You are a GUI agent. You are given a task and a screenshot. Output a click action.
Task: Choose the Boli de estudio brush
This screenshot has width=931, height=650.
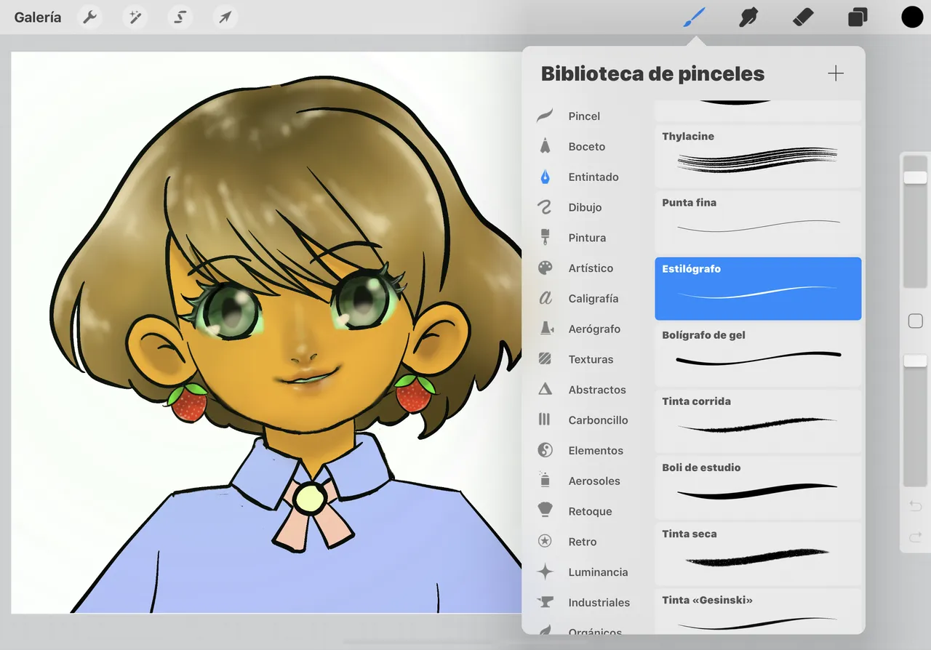tap(758, 486)
